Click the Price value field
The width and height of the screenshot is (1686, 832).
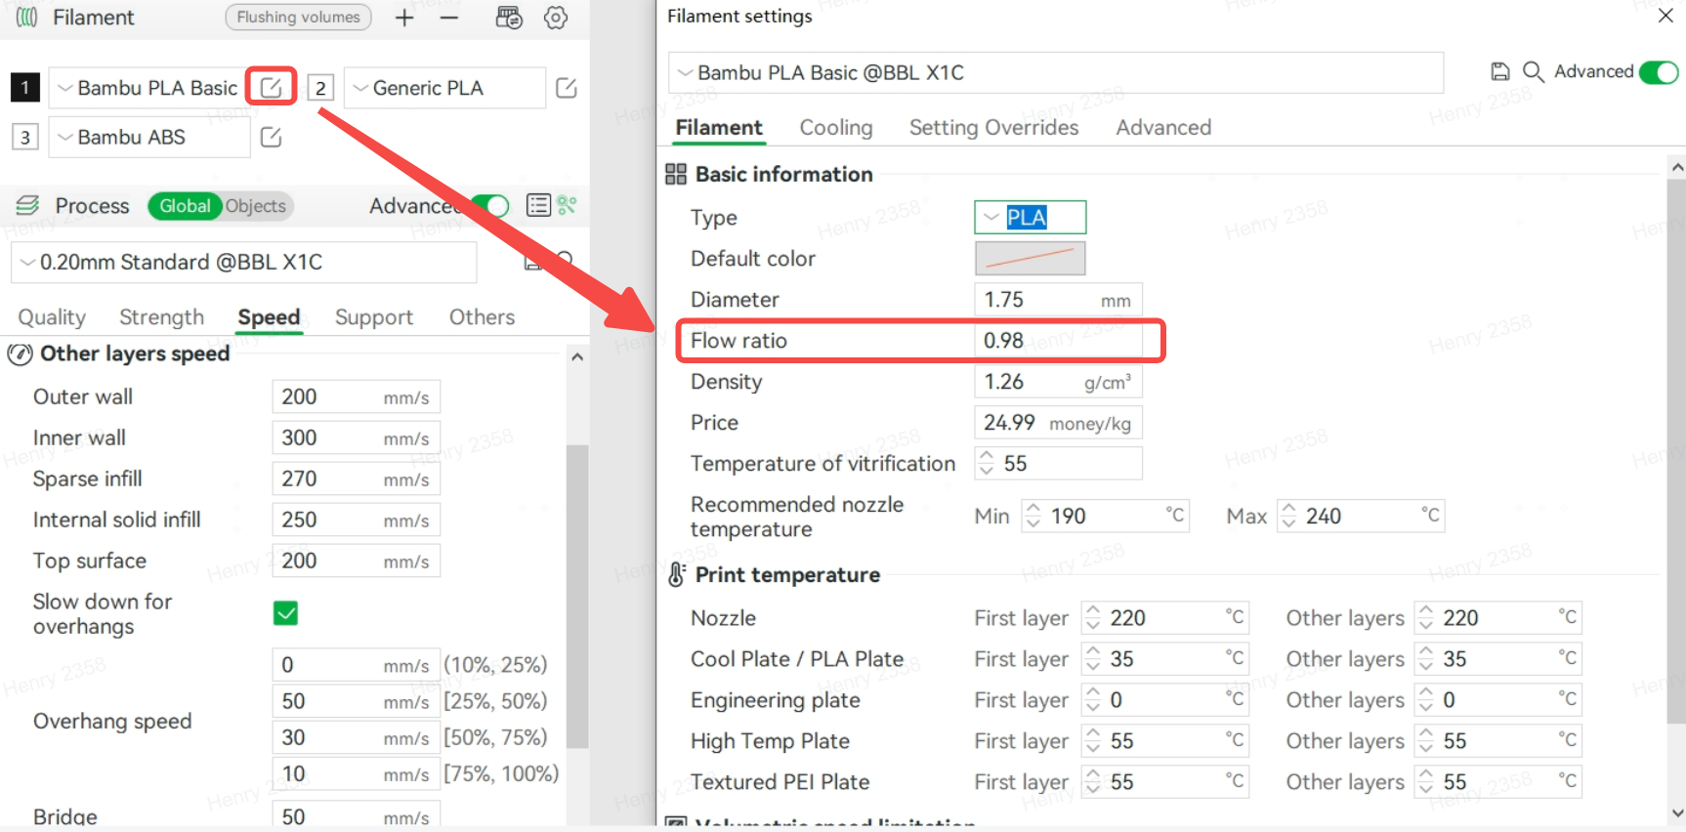1058,423
